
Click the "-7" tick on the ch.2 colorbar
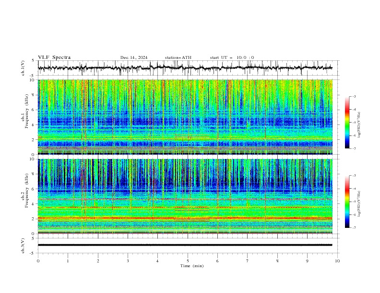354,228
